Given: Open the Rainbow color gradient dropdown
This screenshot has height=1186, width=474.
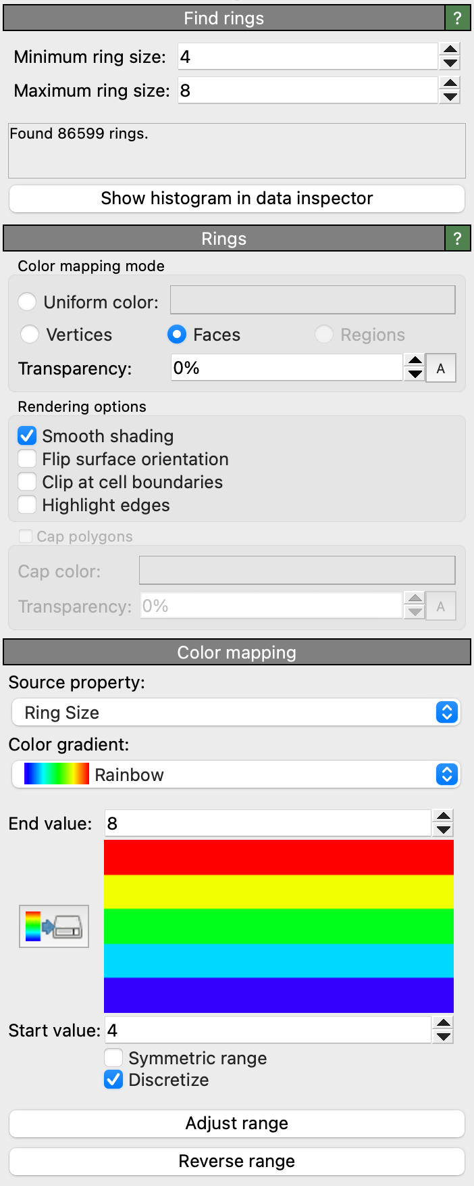Looking at the screenshot, I should tap(236, 775).
